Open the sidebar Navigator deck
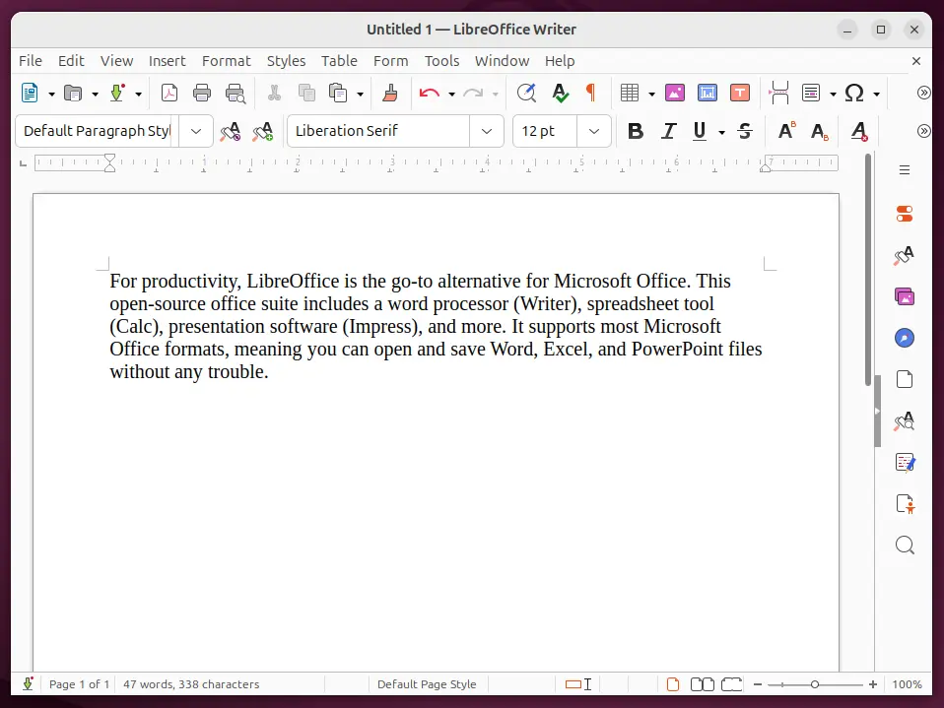The width and height of the screenshot is (944, 708). click(905, 338)
